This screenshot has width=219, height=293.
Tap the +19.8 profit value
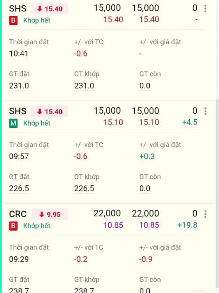tap(187, 225)
